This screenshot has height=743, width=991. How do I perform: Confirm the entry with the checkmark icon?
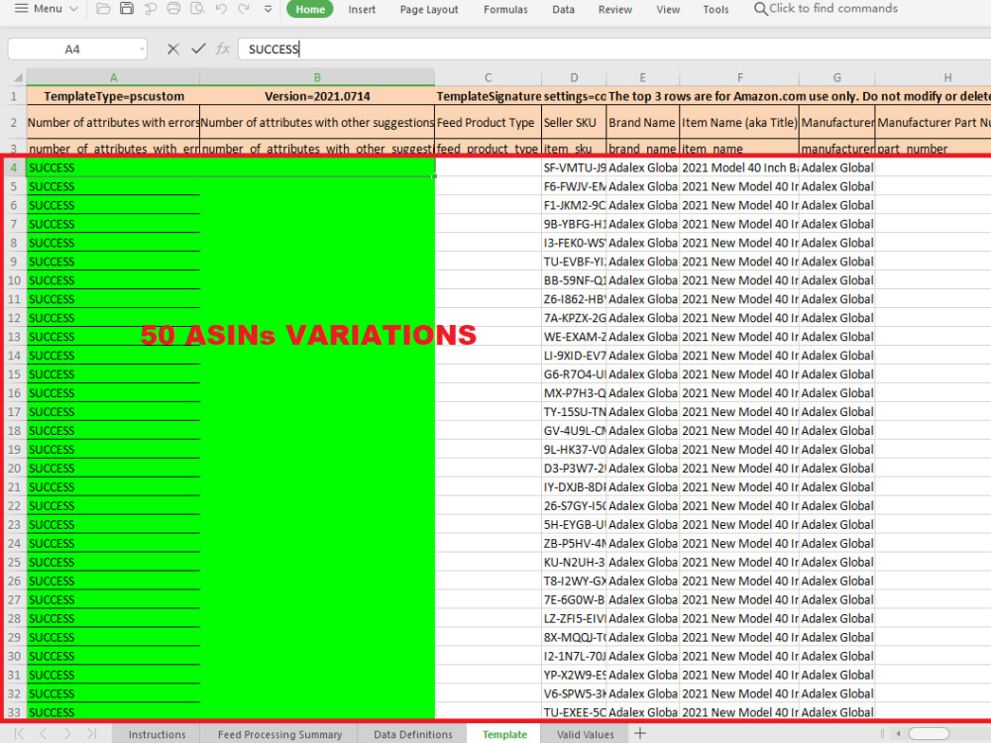click(198, 49)
